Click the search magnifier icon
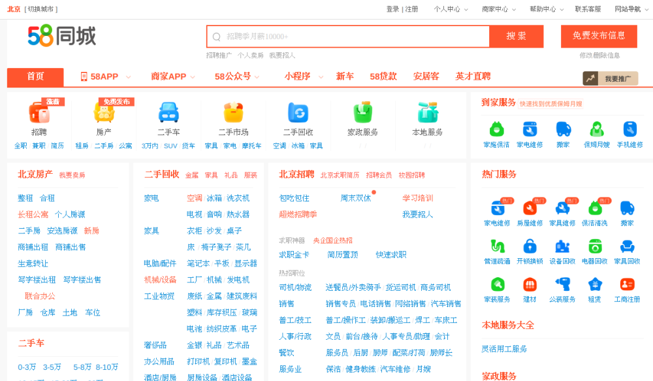This screenshot has height=381, width=653. point(217,37)
